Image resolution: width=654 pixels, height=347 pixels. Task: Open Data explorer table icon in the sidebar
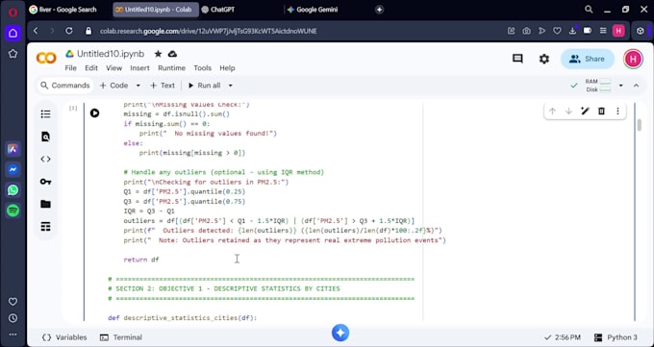[x=45, y=227]
